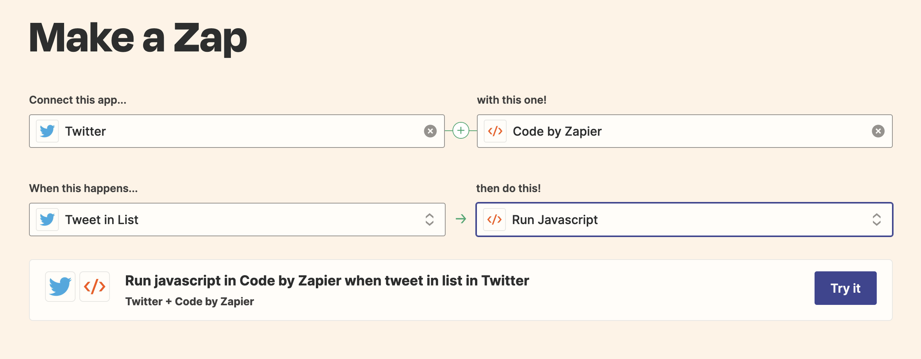Remove Code by Zapier from the second app field
Screen dimensions: 921x359
(x=879, y=131)
